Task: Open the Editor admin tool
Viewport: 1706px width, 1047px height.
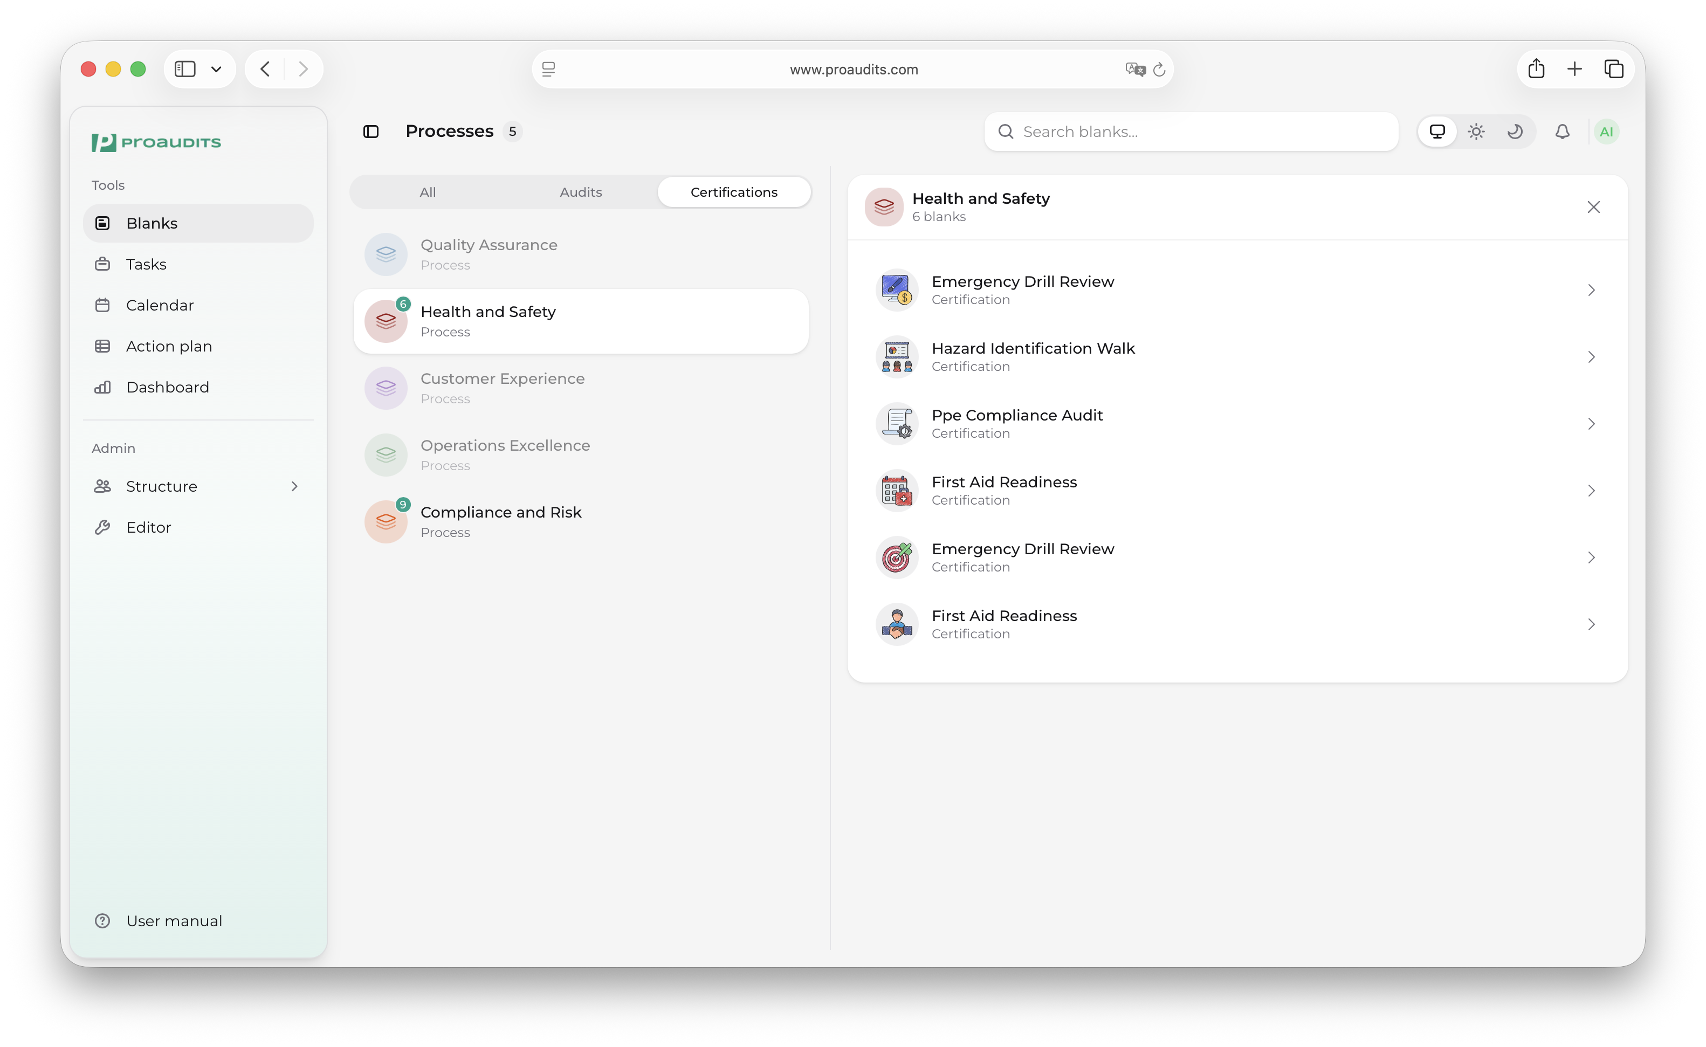Action: [198, 527]
